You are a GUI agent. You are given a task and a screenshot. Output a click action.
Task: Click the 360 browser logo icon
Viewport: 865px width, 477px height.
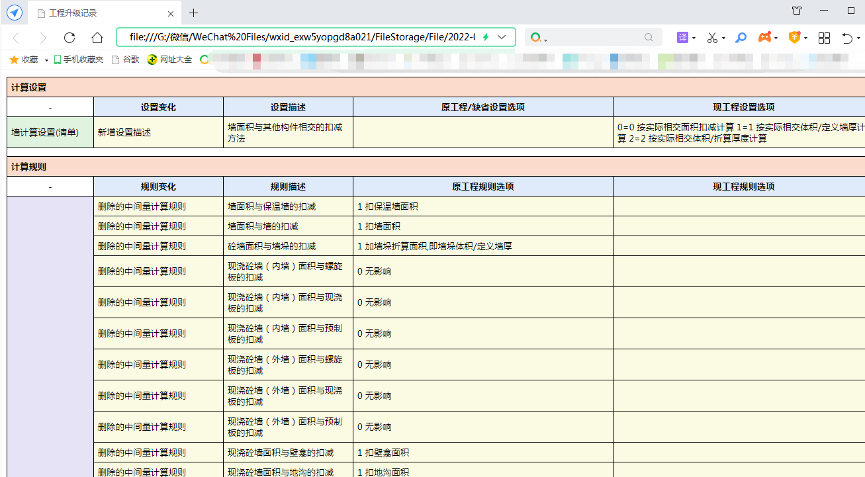click(x=14, y=13)
